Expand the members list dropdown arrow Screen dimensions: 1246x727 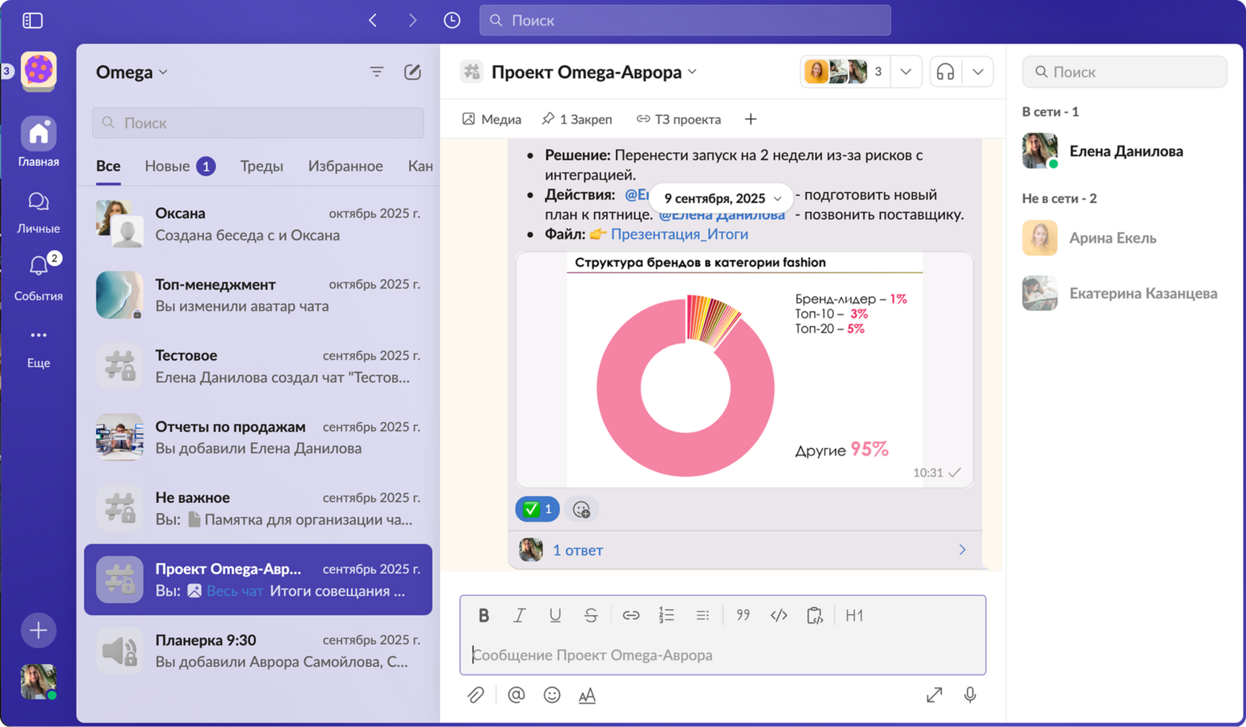tap(906, 72)
